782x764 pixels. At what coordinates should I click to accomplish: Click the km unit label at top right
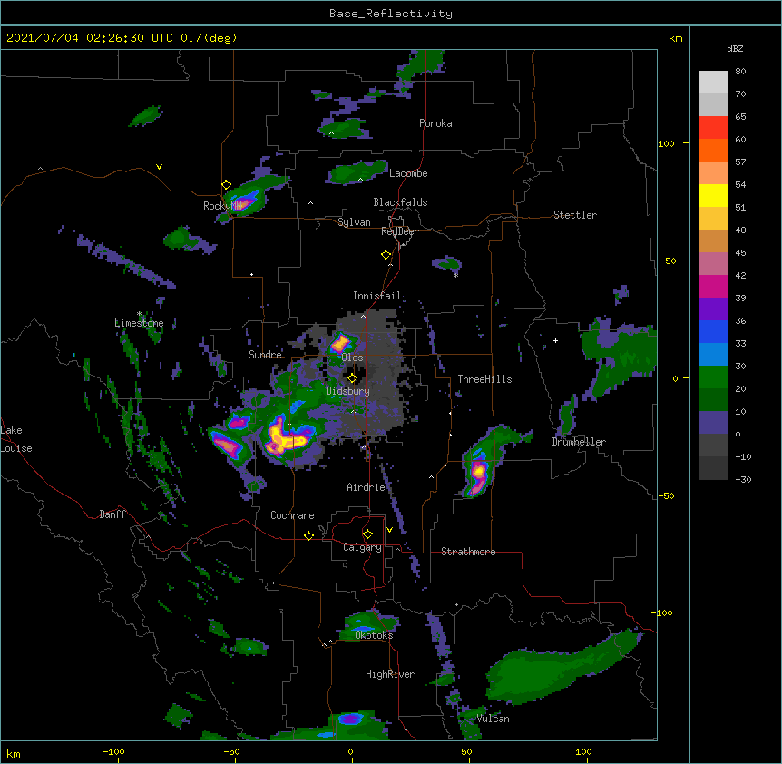675,38
